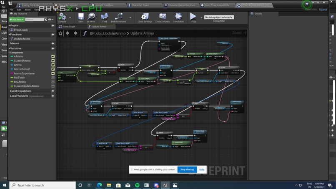This screenshot has height=189, width=336.
Task: Start Simulation from the toolbar
Action: pos(178,17)
